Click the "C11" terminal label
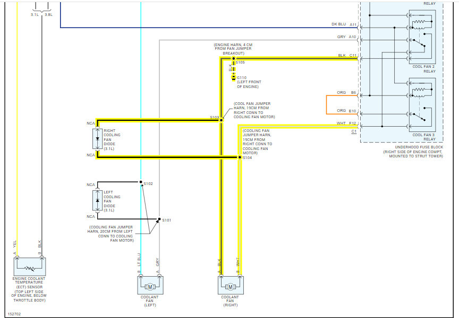459x318 pixels. [353, 55]
